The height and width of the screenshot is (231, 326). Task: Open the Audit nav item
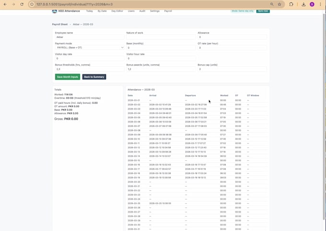(142, 11)
